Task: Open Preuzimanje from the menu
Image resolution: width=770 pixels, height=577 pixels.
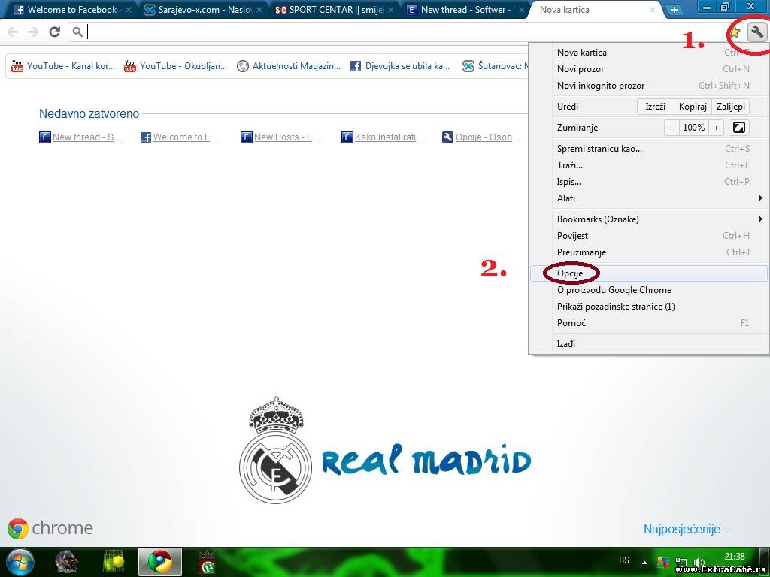Action: tap(649, 252)
